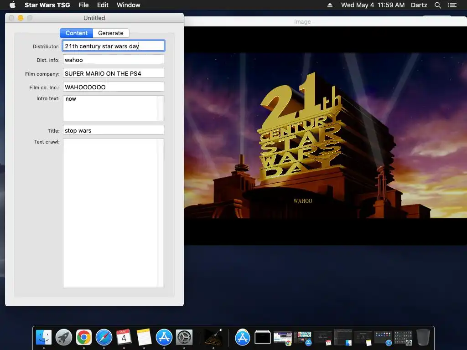
Task: Restore minimized window with Safari badge
Action: (383, 339)
